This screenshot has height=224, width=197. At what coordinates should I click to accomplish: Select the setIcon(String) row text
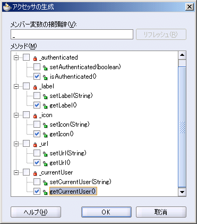pyautogui.click(x=70, y=125)
